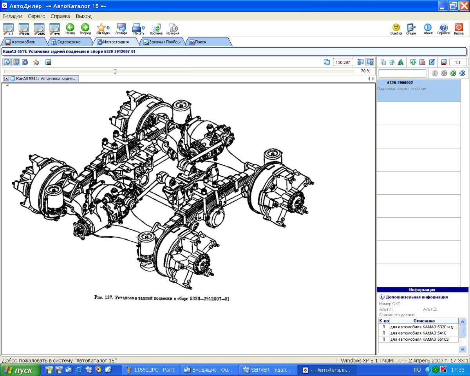
Task: Open the История history icon
Action: pos(173,29)
